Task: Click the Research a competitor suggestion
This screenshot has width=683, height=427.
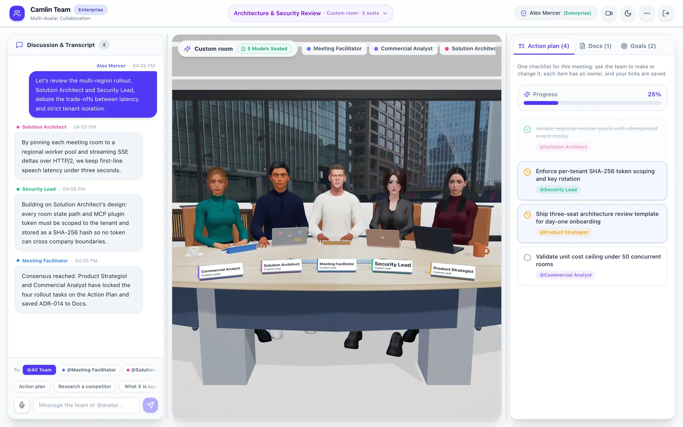Action: [x=85, y=386]
